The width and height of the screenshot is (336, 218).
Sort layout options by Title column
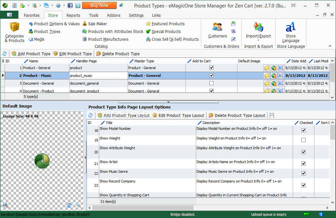pos(147,123)
